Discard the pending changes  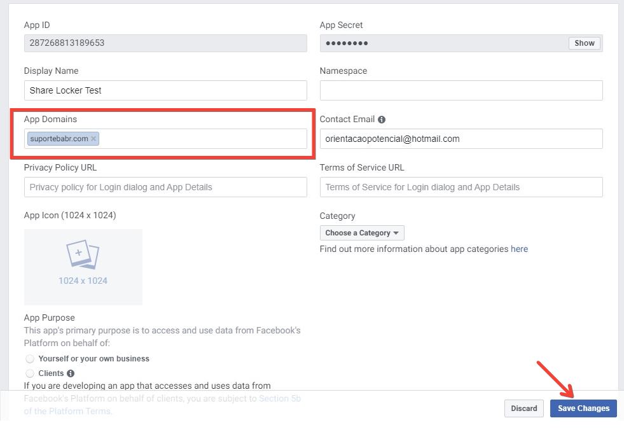523,408
